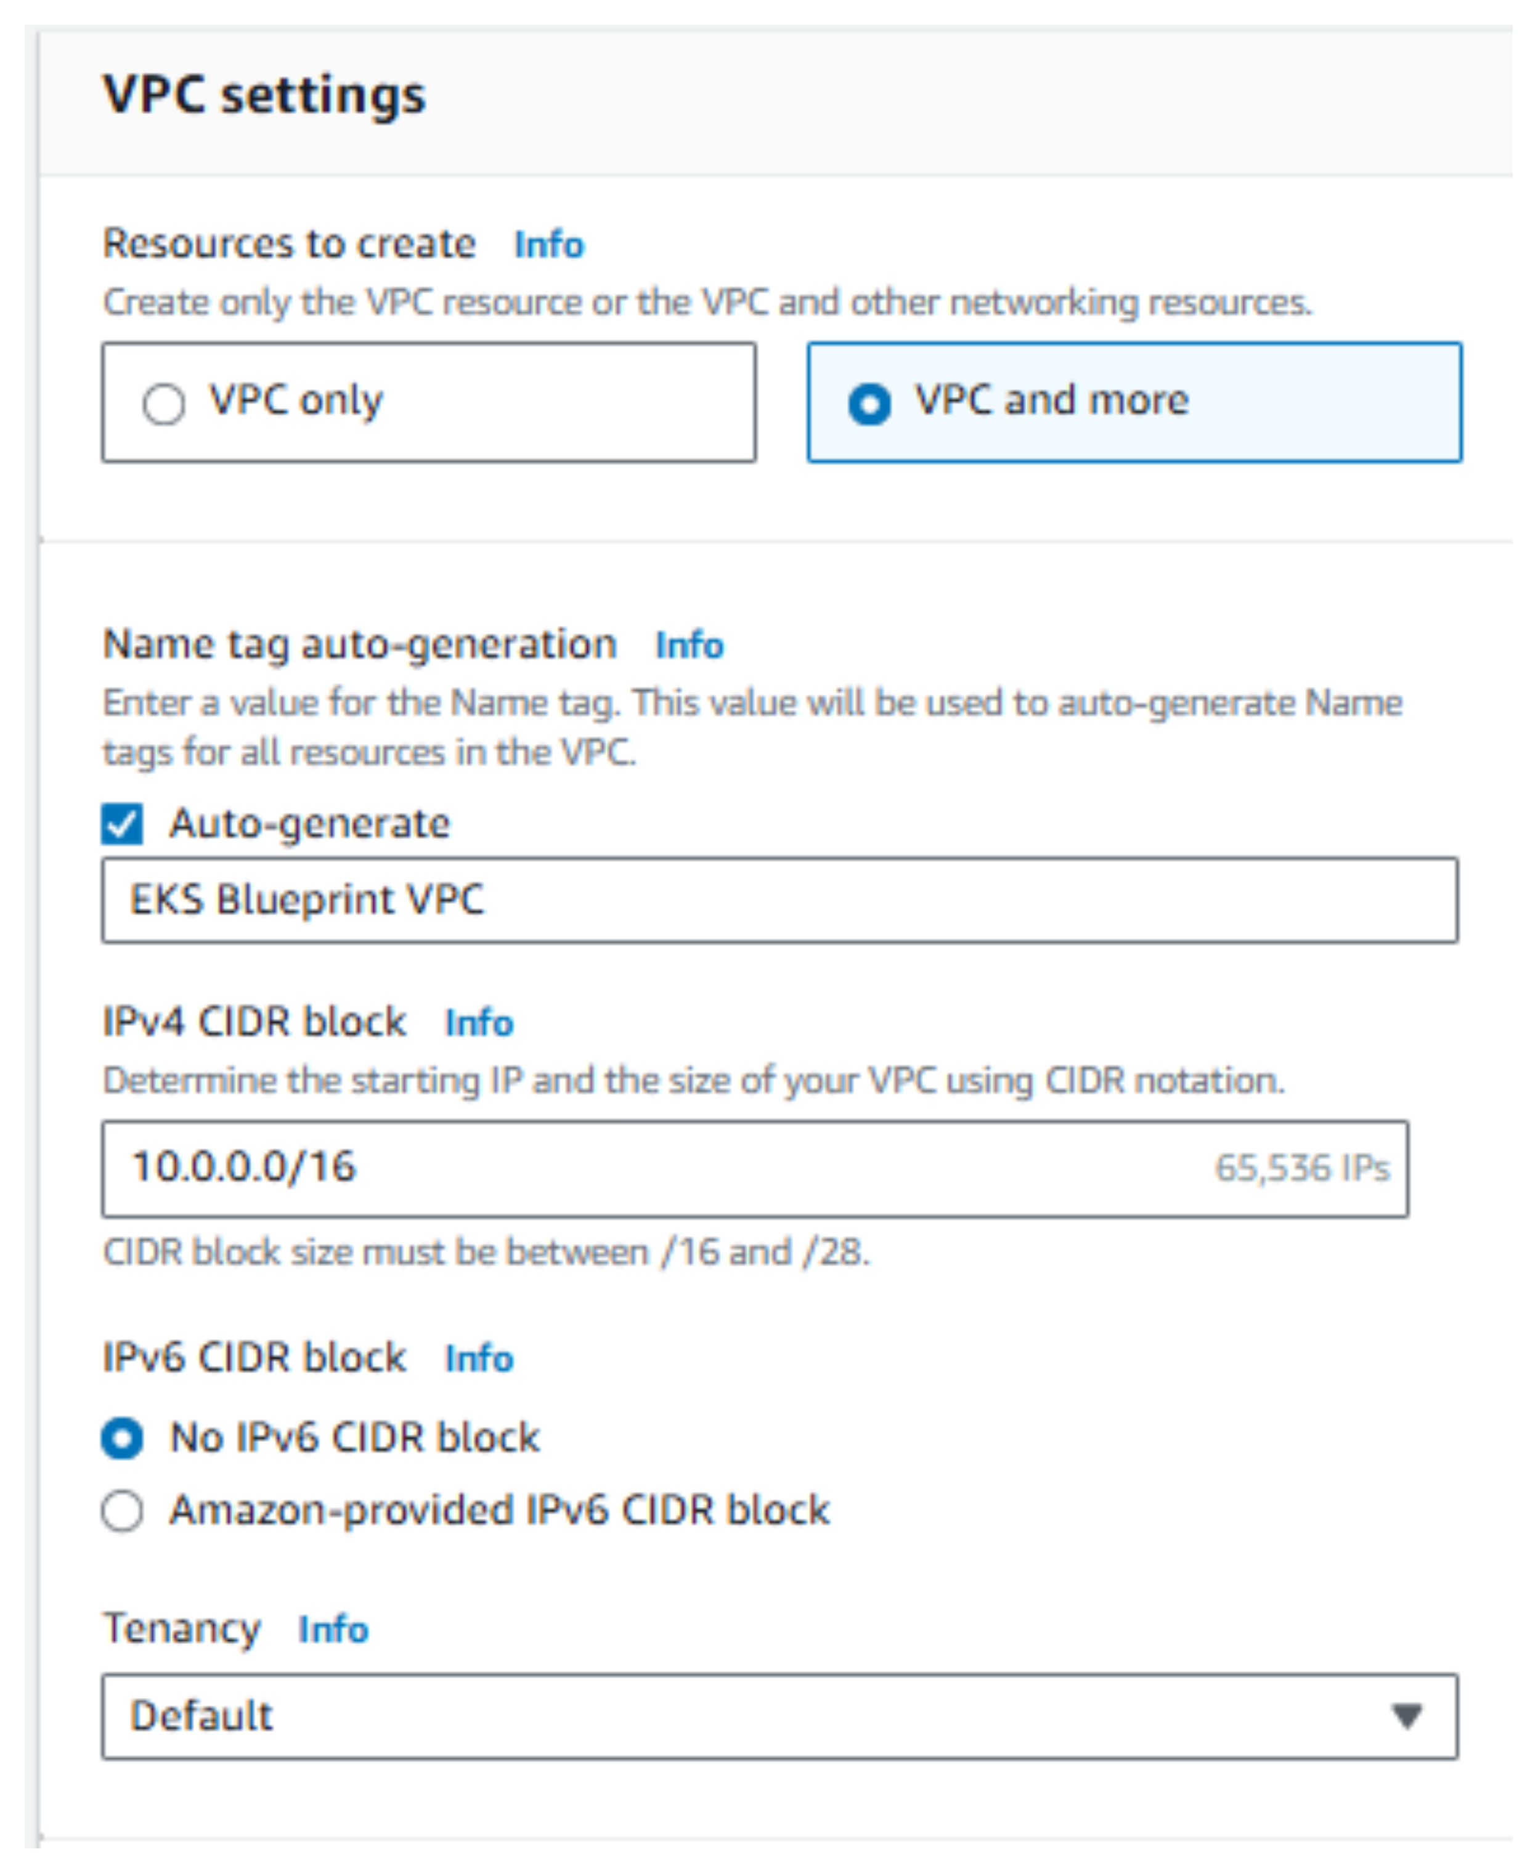The height and width of the screenshot is (1873, 1538).
Task: Uncheck the Auto-generate checkbox
Action: 122,824
